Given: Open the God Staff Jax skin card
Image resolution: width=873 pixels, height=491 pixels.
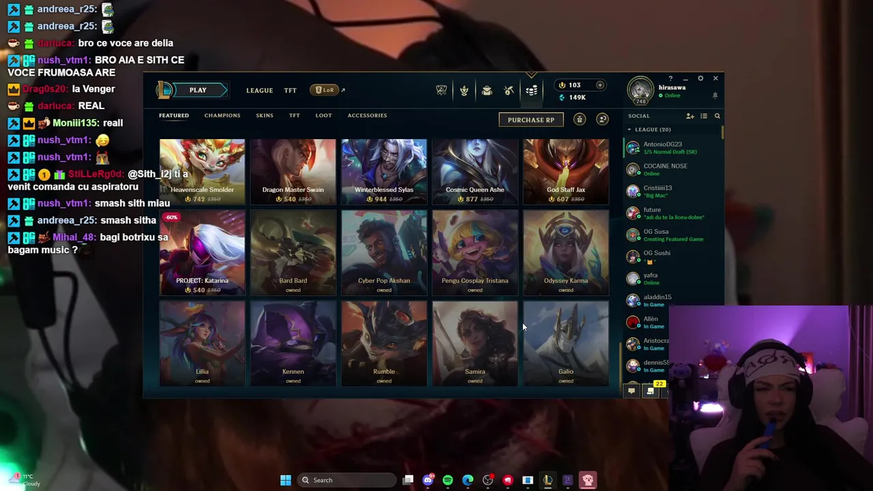Looking at the screenshot, I should [565, 171].
